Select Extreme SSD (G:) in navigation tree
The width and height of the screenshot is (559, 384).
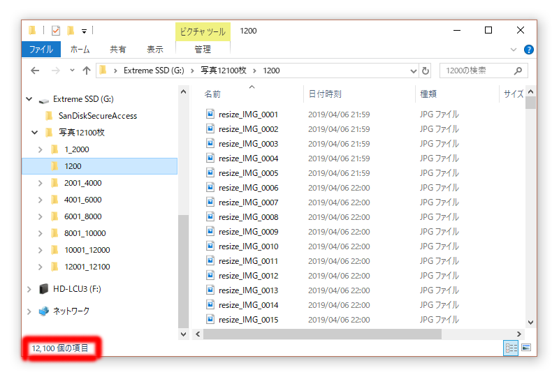(83, 99)
